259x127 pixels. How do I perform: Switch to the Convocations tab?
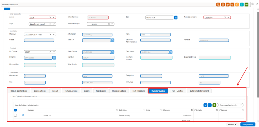[x=40, y=91]
